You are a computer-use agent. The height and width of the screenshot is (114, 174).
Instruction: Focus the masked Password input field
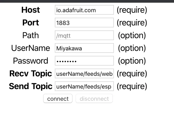tap(84, 61)
